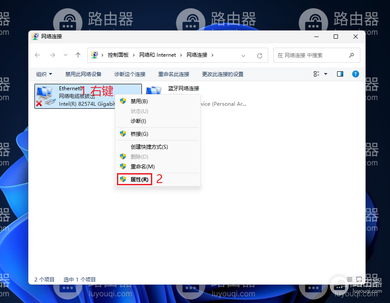Select the Ethernet0 adapter icon
Viewport: 390px width, 303px height.
(x=45, y=96)
